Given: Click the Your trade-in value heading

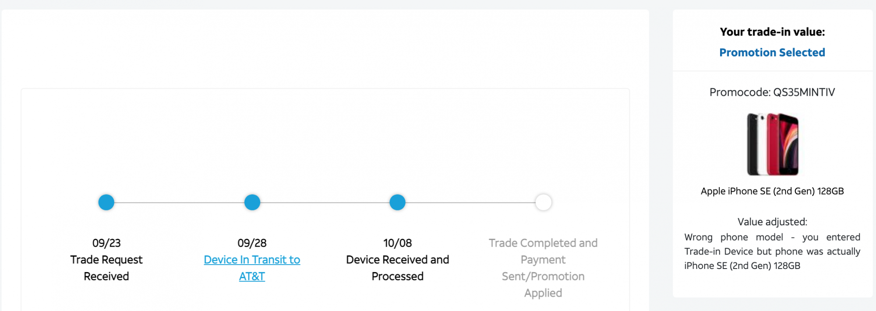Looking at the screenshot, I should pos(772,32).
